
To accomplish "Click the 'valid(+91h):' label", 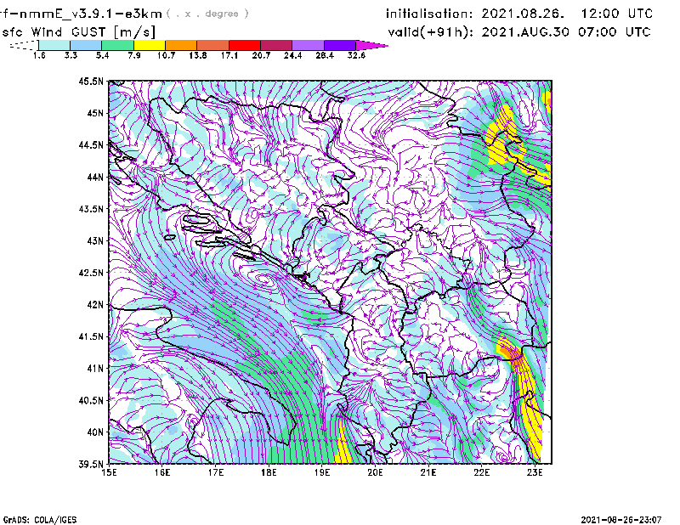I will click(x=431, y=32).
